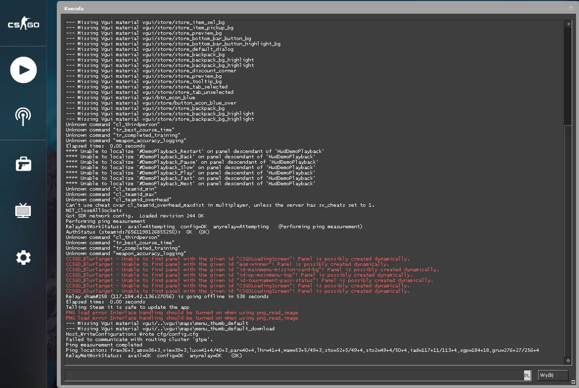Click the red "id-op-mainmenu-top" error line

point(239,275)
